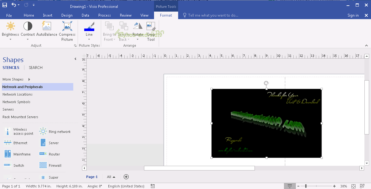Toggle Presentation Mode in the status bar
The height and width of the screenshot is (189, 371).
[290, 186]
